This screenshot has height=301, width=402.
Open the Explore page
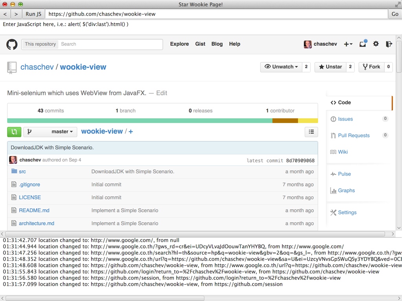coord(179,44)
